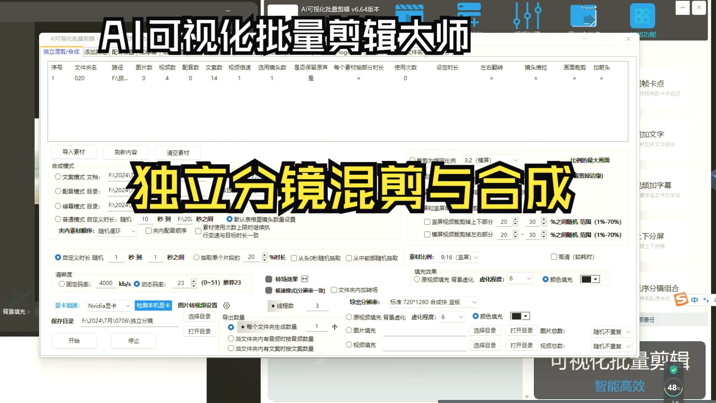Click the green shield security icon

(x=673, y=370)
